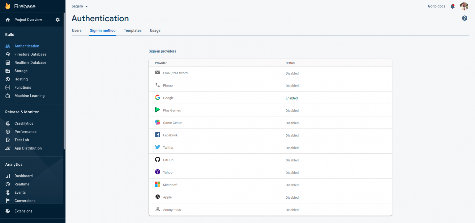Select the Usage tab

tap(155, 30)
